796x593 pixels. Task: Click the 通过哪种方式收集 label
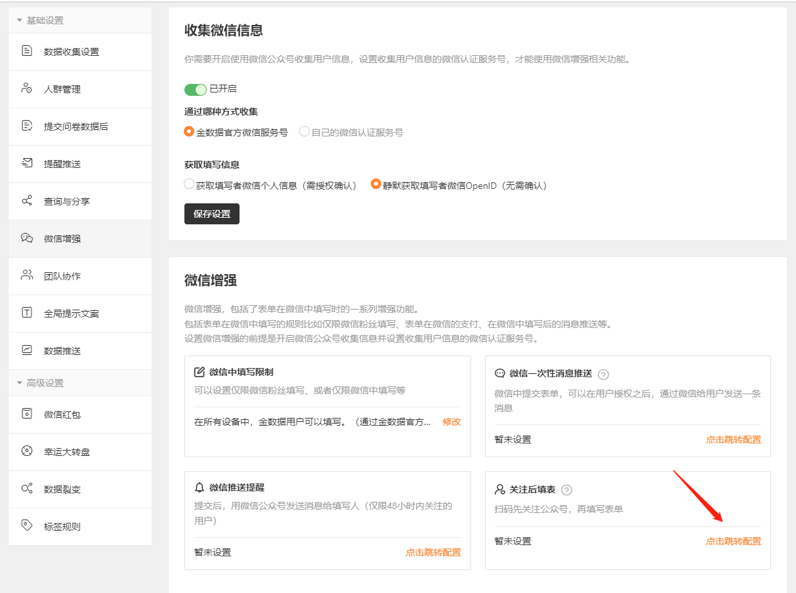pos(221,112)
